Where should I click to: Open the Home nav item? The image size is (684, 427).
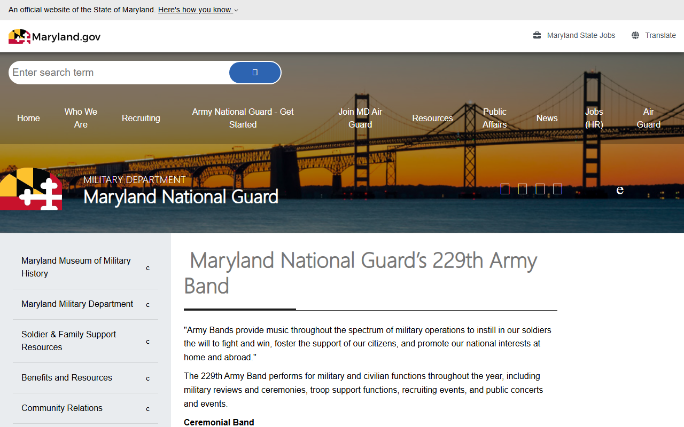pyautogui.click(x=28, y=118)
